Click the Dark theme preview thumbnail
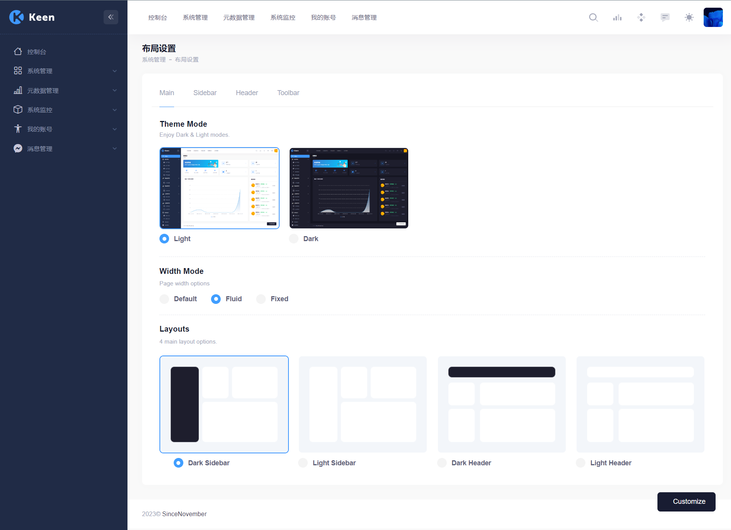This screenshot has width=731, height=530. pos(349,188)
